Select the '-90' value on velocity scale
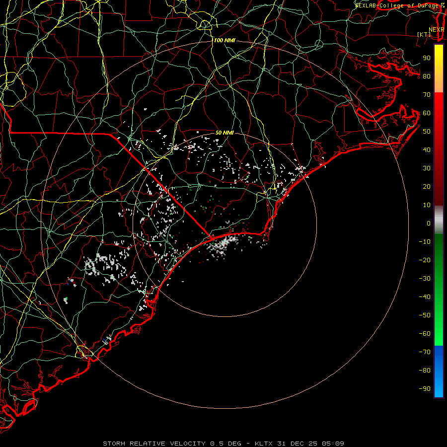This screenshot has width=447, height=447. pyautogui.click(x=425, y=389)
